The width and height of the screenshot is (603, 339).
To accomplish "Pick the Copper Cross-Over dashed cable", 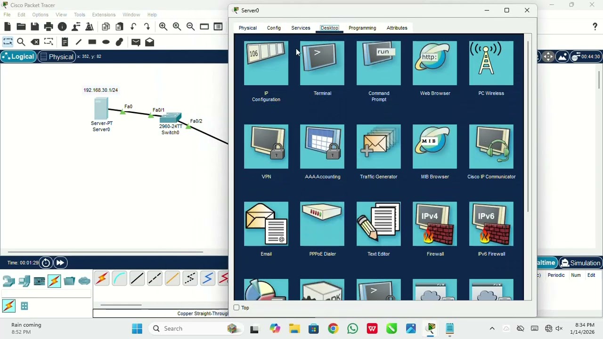I will 155,279.
